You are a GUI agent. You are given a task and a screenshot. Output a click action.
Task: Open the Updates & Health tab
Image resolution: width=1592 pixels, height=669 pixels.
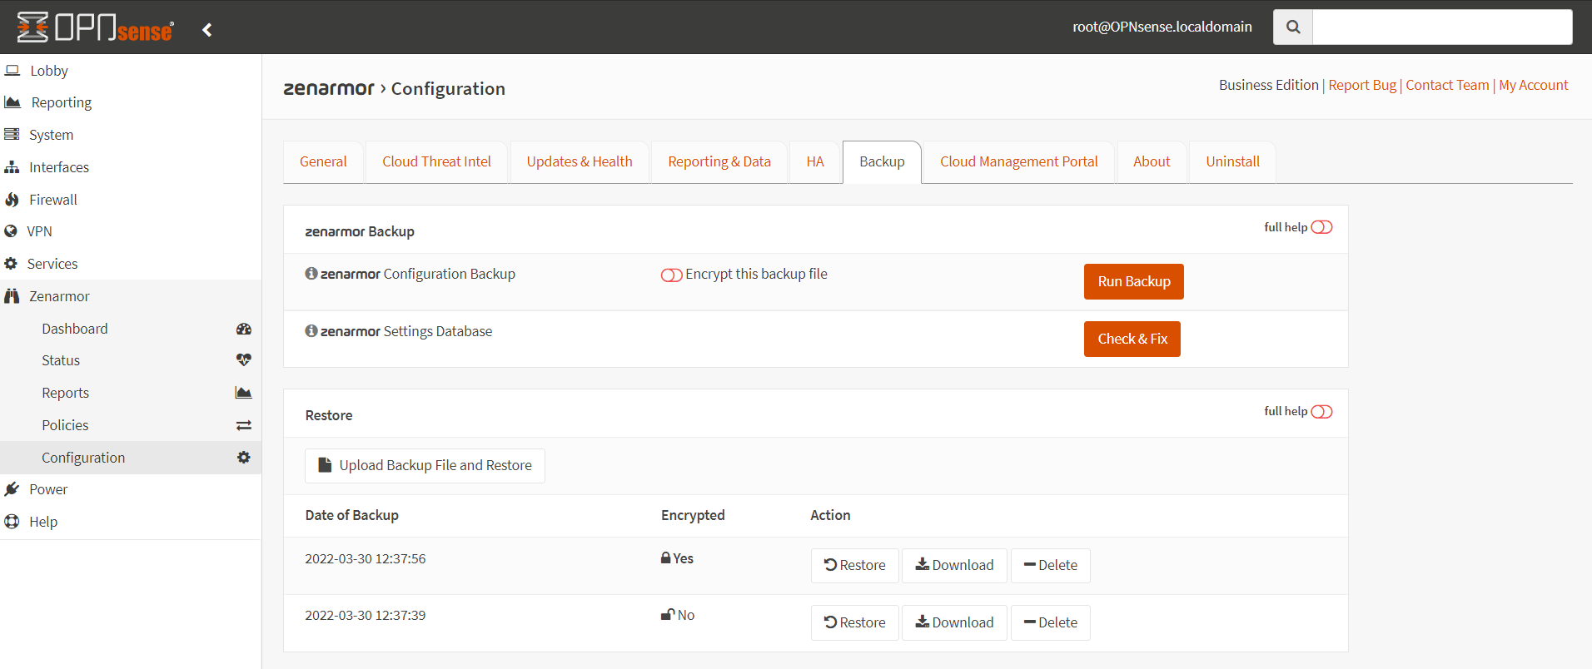(580, 161)
